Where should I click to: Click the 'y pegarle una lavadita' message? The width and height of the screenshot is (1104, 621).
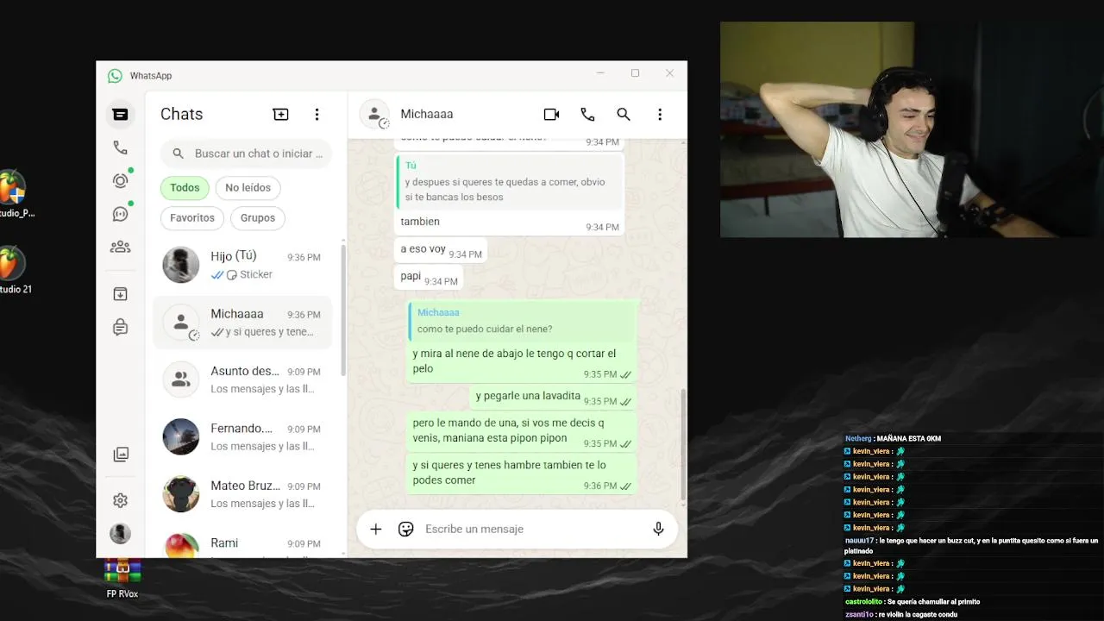click(x=553, y=397)
